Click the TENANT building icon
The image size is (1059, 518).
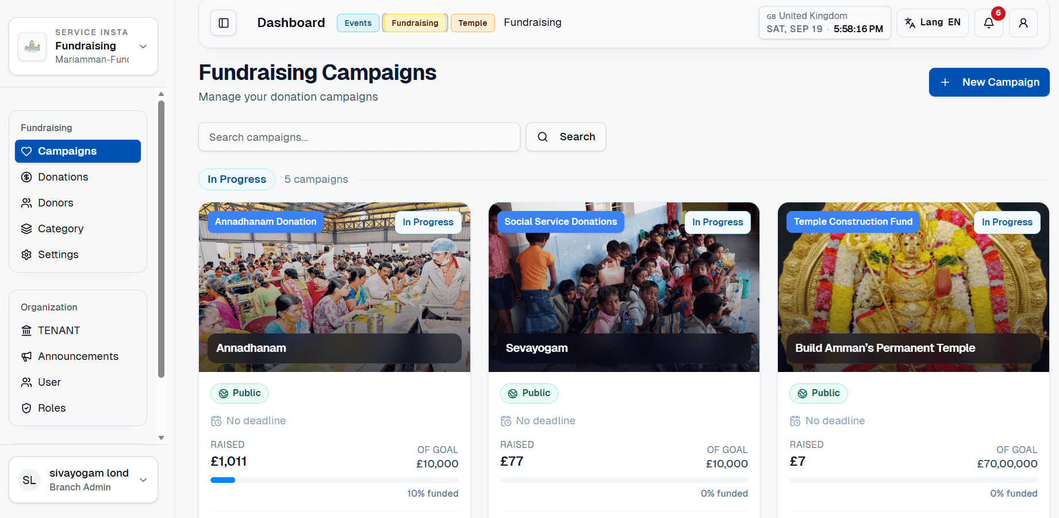point(26,331)
